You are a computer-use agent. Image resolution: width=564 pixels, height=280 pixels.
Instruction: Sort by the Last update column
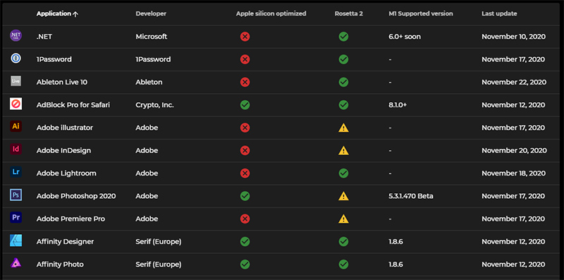click(499, 13)
